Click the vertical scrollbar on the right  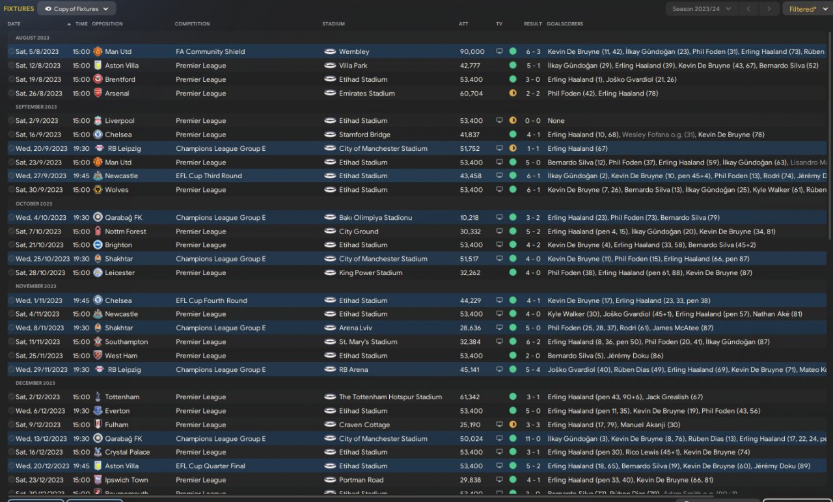pos(830,130)
